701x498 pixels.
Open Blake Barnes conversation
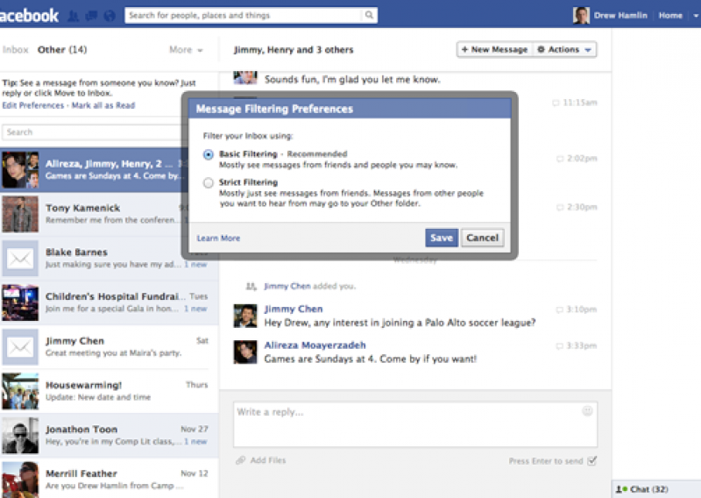point(109,258)
